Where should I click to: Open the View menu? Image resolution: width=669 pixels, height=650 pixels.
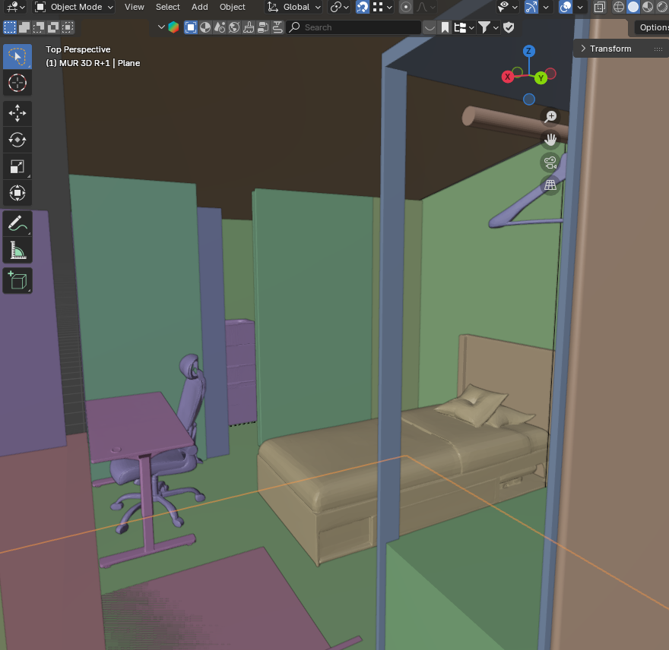click(x=135, y=7)
